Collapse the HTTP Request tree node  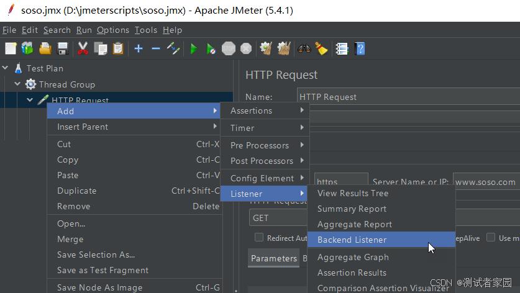(30, 99)
